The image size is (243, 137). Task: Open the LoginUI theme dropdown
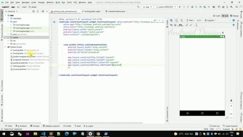point(210,20)
